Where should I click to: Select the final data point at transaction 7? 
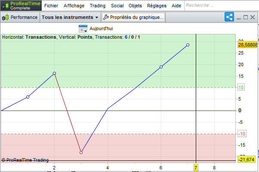pyautogui.click(x=188, y=45)
